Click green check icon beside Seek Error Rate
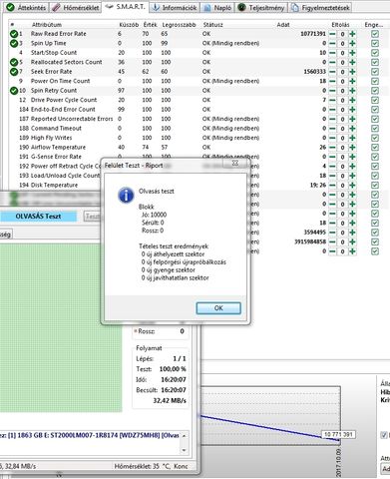The width and height of the screenshot is (390, 479). 14,72
